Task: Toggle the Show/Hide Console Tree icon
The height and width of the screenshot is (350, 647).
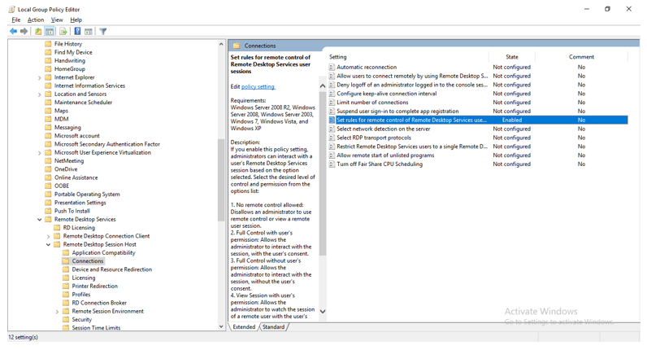Action: point(49,31)
